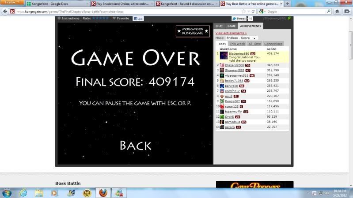The image size is (353, 198).
Task: Open runar123 profile link
Action: point(232,107)
